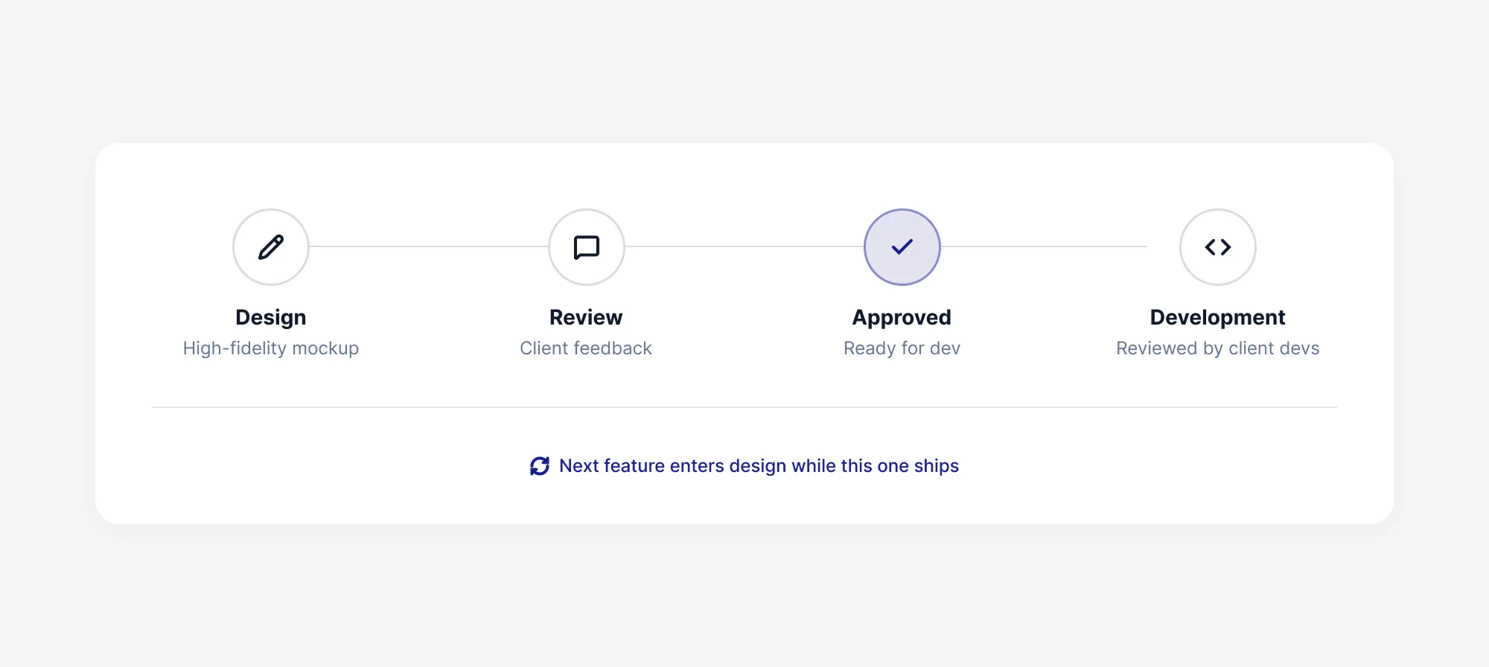Click "Reviewed by client devs" subtitle

point(1218,348)
